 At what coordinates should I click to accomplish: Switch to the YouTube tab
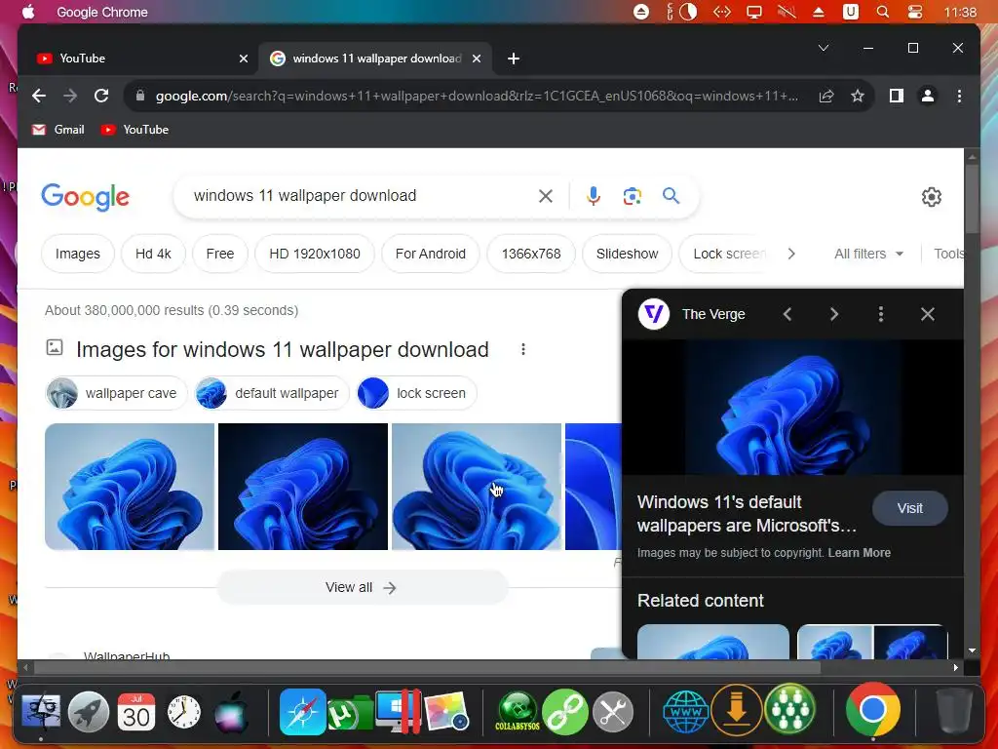(x=140, y=59)
